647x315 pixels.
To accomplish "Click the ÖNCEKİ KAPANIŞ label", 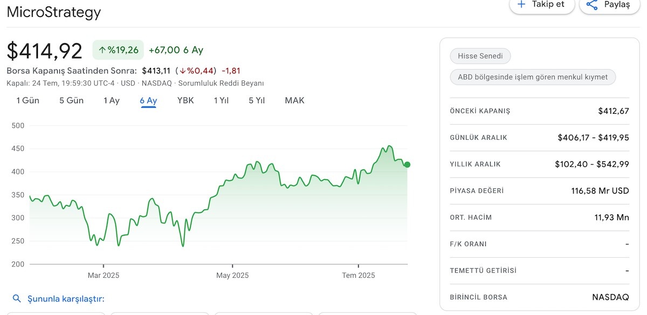I will coord(480,111).
